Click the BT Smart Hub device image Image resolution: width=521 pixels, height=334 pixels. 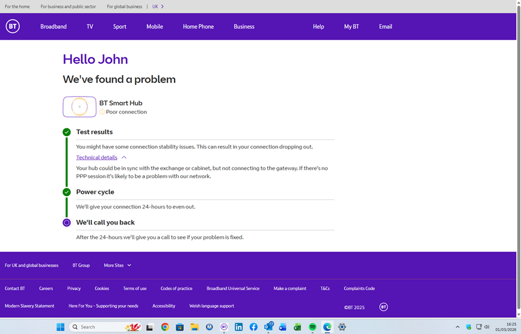79,106
